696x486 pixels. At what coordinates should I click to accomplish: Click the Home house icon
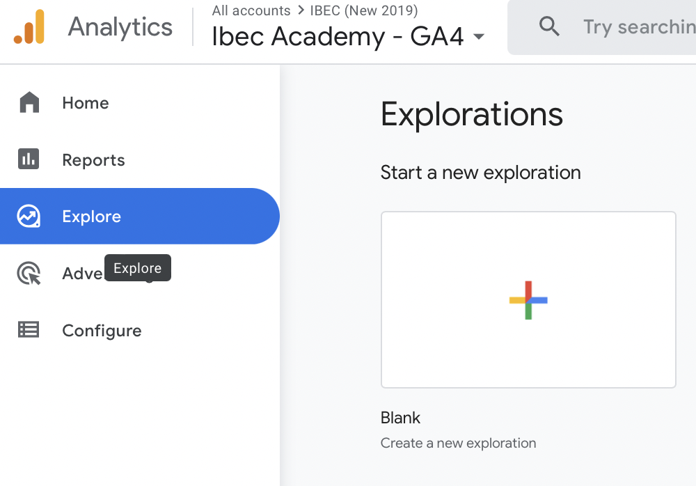click(x=29, y=102)
